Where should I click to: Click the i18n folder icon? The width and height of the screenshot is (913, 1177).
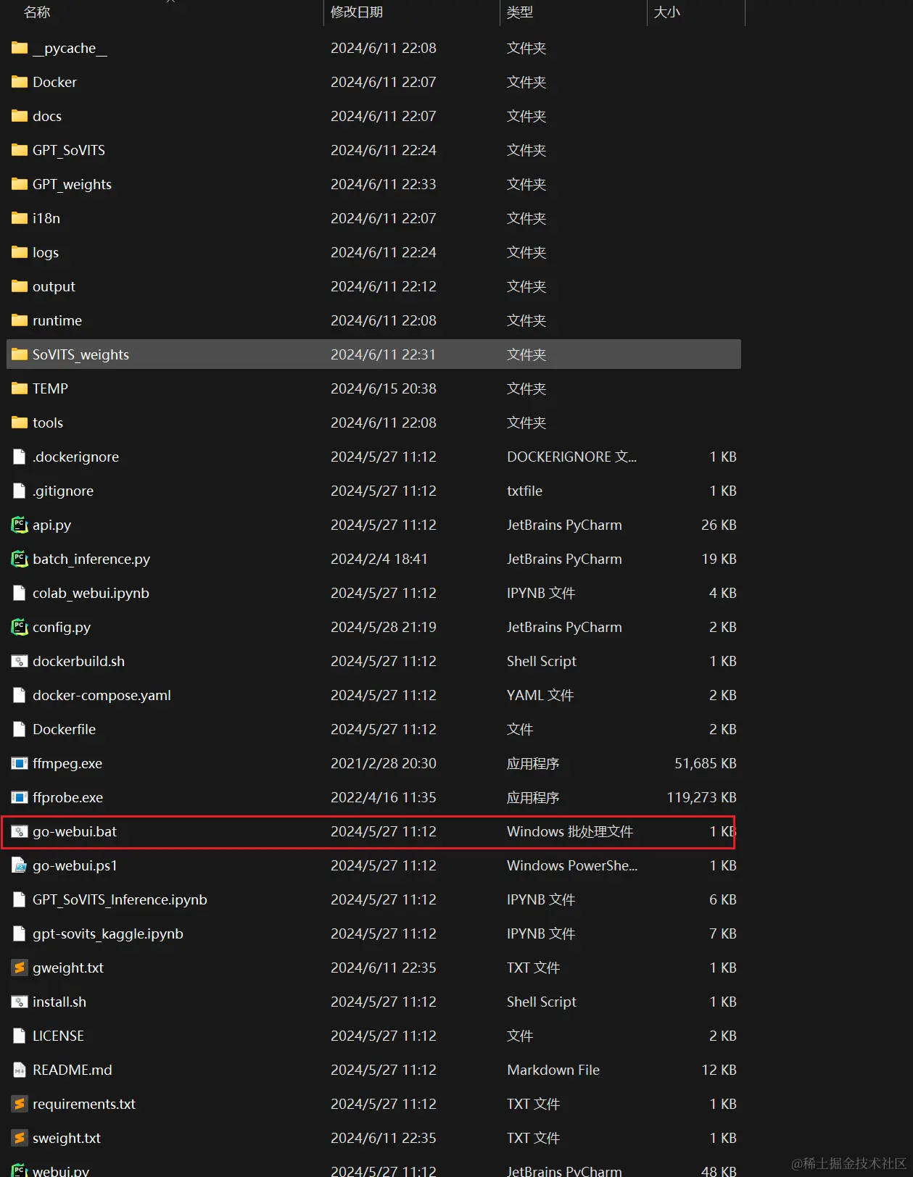[20, 219]
